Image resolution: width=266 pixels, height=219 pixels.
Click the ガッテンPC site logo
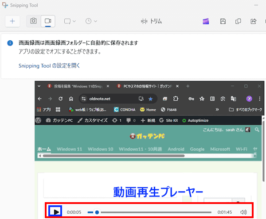click(x=147, y=136)
